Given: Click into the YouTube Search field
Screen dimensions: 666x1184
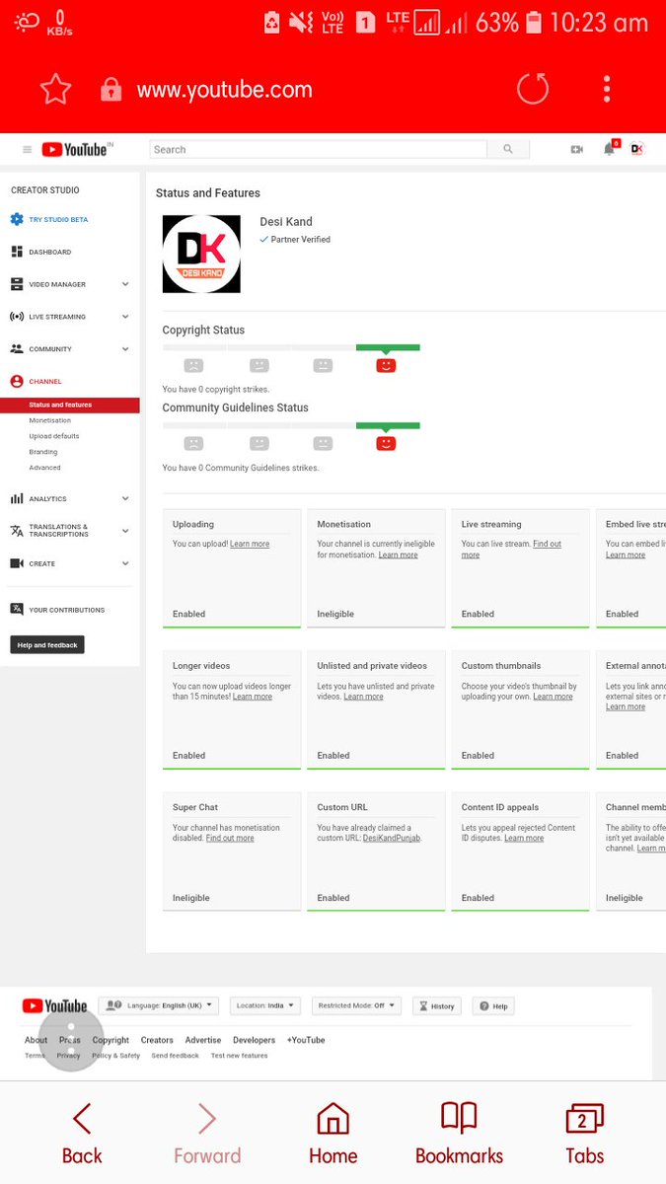Looking at the screenshot, I should click(318, 150).
